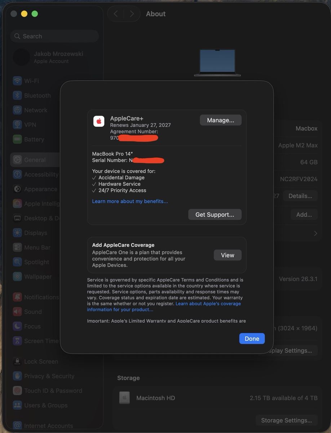This screenshot has height=433, width=331.
Task: Go forward using the right chevron
Action: pos(132,14)
